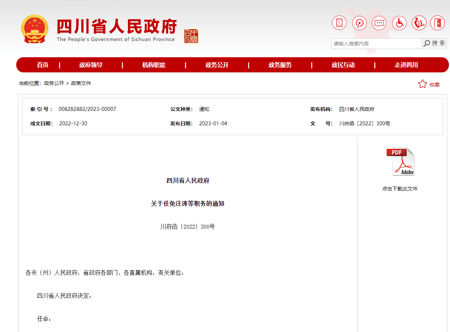The image size is (450, 332).
Task: Click the PDF Adobe download icon
Action: (400, 161)
